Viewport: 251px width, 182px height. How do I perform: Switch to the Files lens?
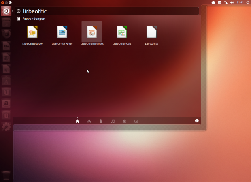[x=101, y=121]
